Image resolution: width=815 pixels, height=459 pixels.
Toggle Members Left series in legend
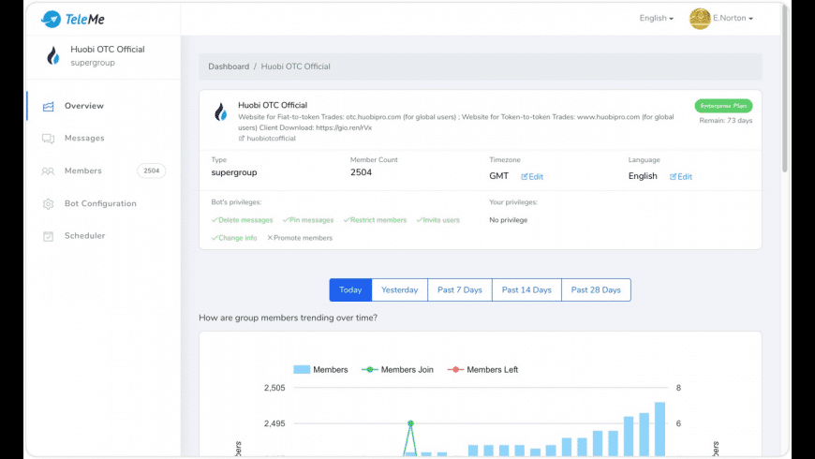483,369
